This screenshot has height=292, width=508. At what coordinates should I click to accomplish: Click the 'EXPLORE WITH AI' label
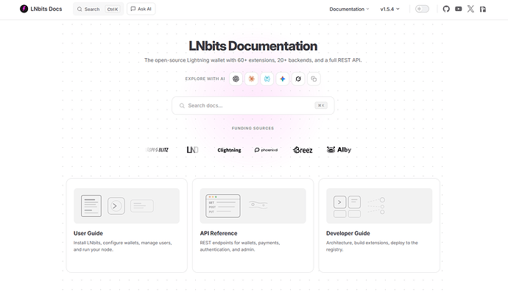[205, 79]
